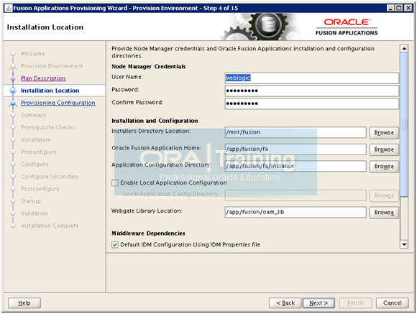
Task: Click the scroll up arrow of the form
Action: tap(404, 48)
